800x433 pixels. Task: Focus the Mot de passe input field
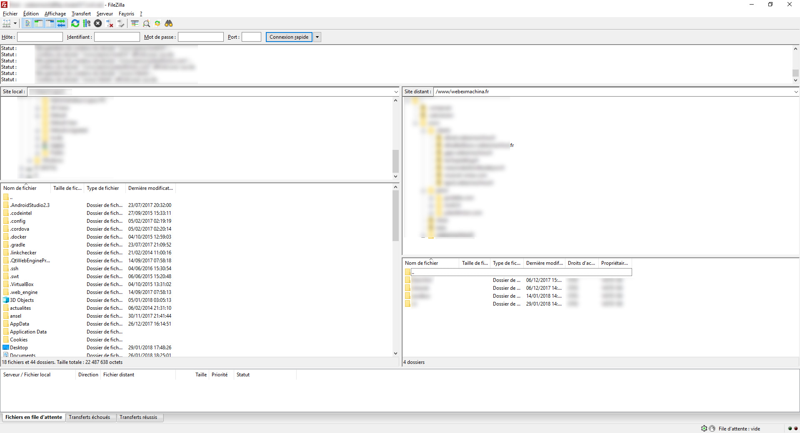point(200,37)
